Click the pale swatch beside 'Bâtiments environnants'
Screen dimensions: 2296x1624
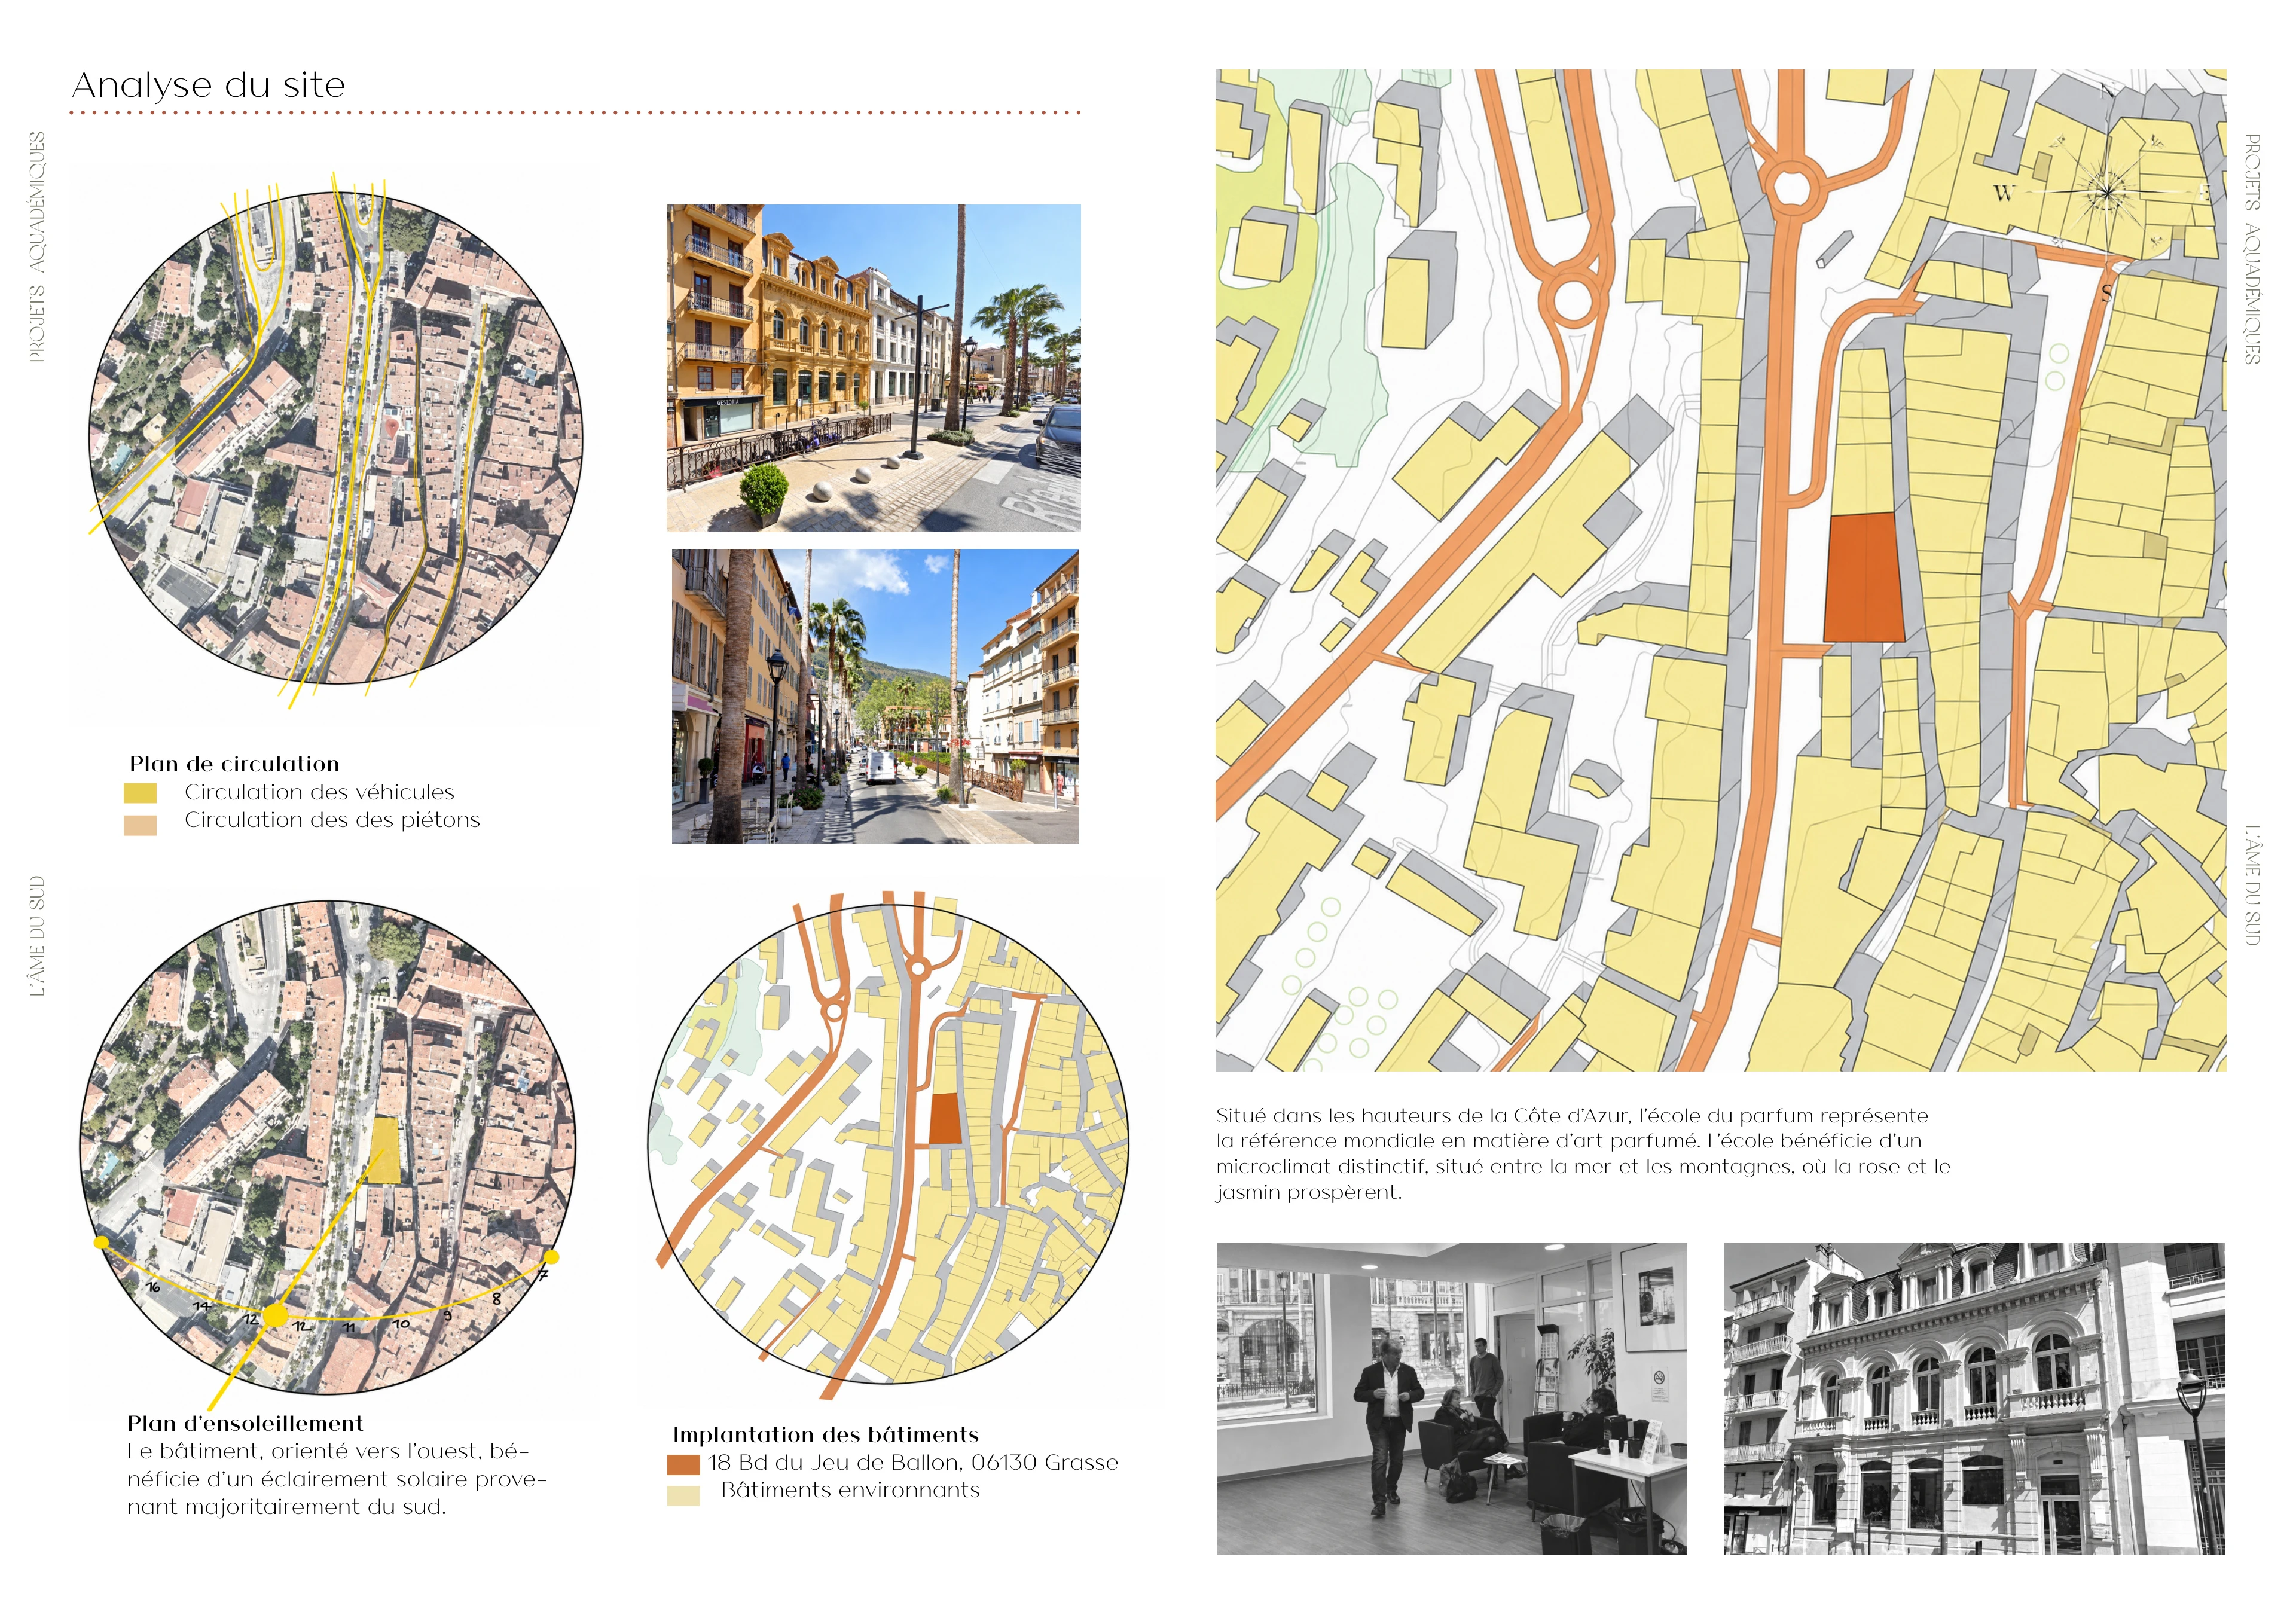[683, 1496]
